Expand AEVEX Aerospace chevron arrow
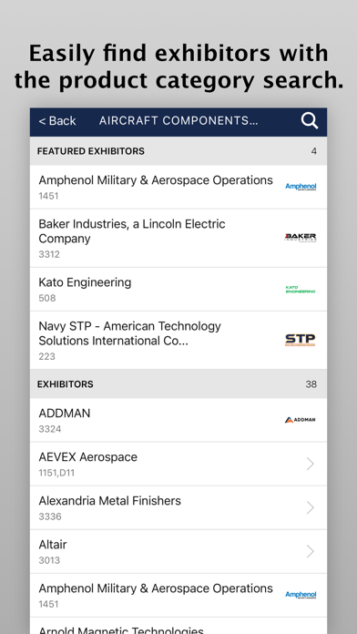Viewport: 357px width, 634px height. pos(311,464)
